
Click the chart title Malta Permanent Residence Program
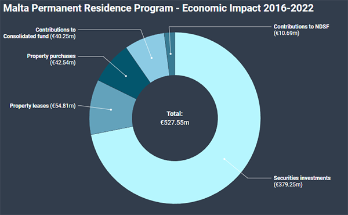coord(88,8)
